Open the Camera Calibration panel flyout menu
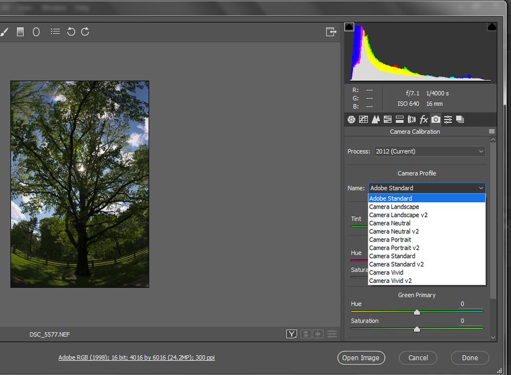The width and height of the screenshot is (511, 375). (491, 132)
